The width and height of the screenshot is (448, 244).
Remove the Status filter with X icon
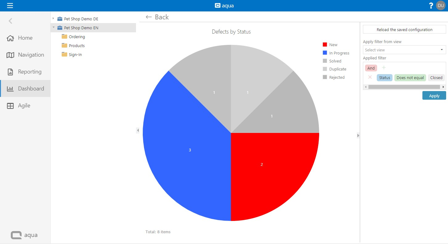[370, 77]
